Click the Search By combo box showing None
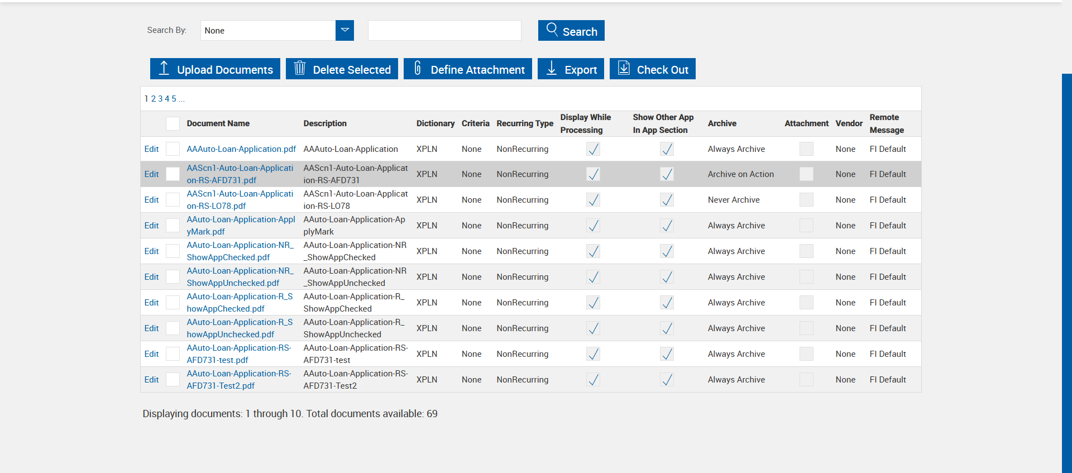 268,31
